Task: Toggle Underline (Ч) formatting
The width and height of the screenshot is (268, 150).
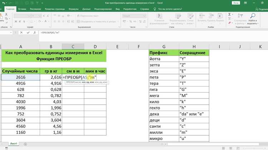Action: click(24, 21)
